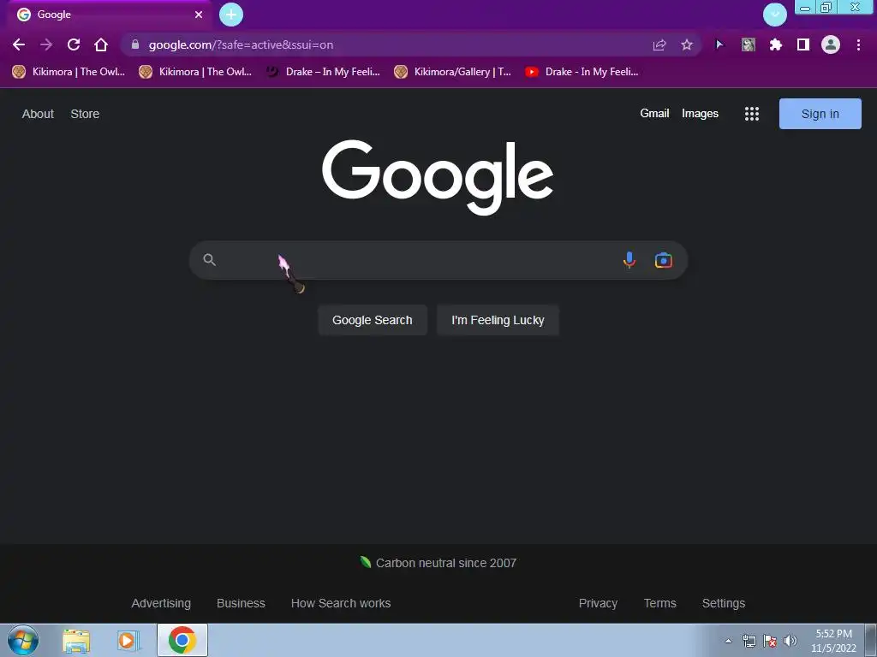This screenshot has width=877, height=657.
Task: Open the Extensions puzzle piece menu
Action: tap(775, 44)
